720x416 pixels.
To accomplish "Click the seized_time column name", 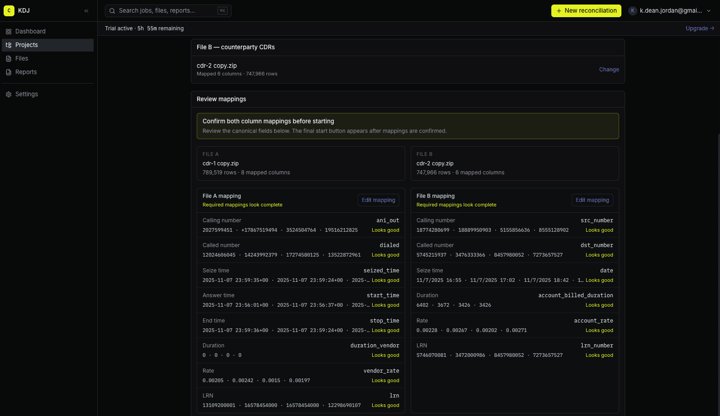I will 381,271.
